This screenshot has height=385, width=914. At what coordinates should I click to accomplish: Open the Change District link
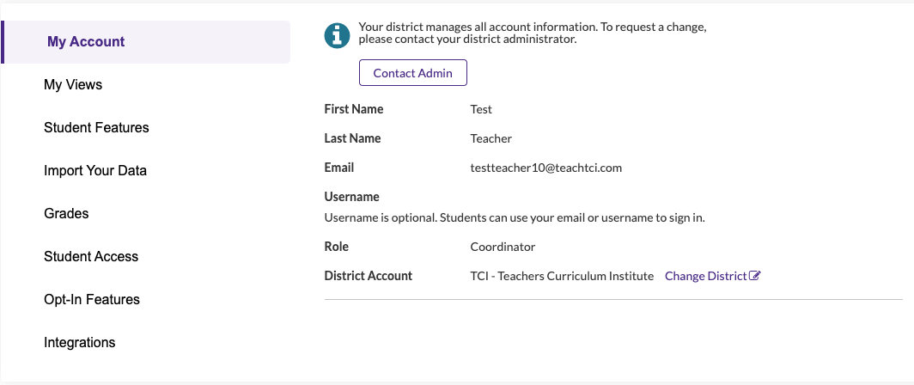click(x=705, y=276)
